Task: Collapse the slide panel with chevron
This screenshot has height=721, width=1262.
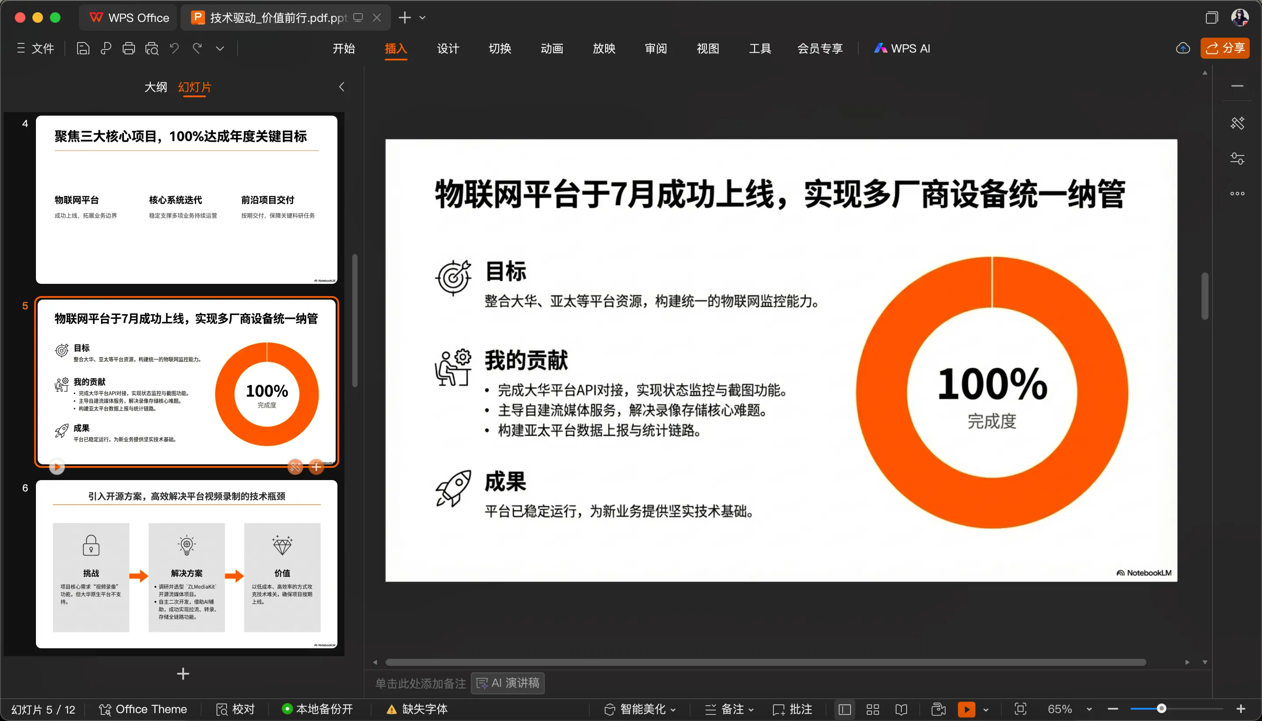Action: tap(341, 87)
